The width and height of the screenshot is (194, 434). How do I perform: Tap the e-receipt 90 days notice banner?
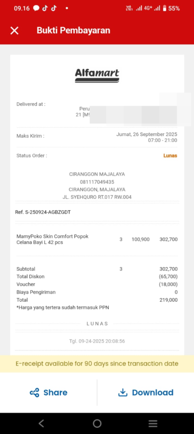97,364
